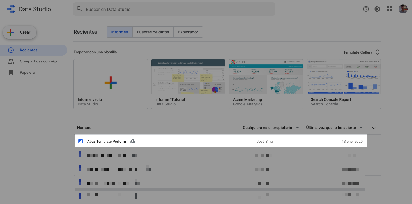This screenshot has height=204, width=412.
Task: Switch to the Explorador tab
Action: (x=188, y=32)
